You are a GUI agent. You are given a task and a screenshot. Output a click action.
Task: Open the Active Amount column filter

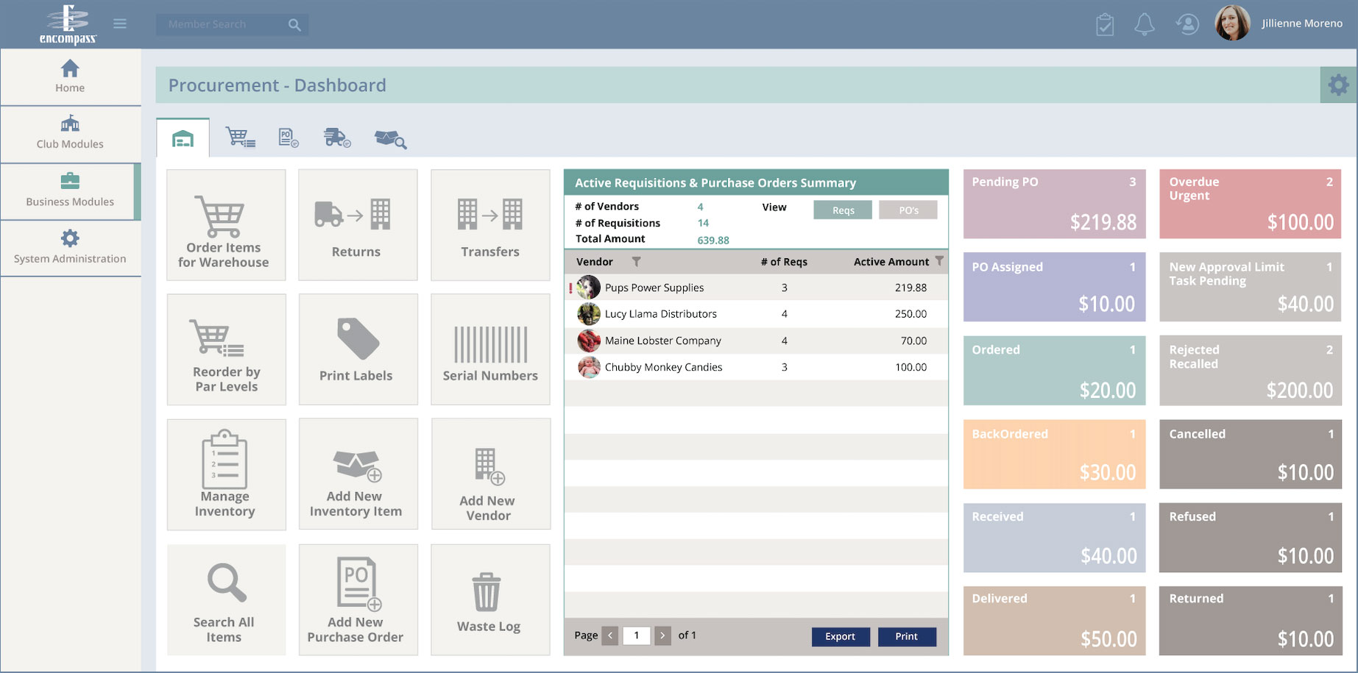tap(939, 261)
